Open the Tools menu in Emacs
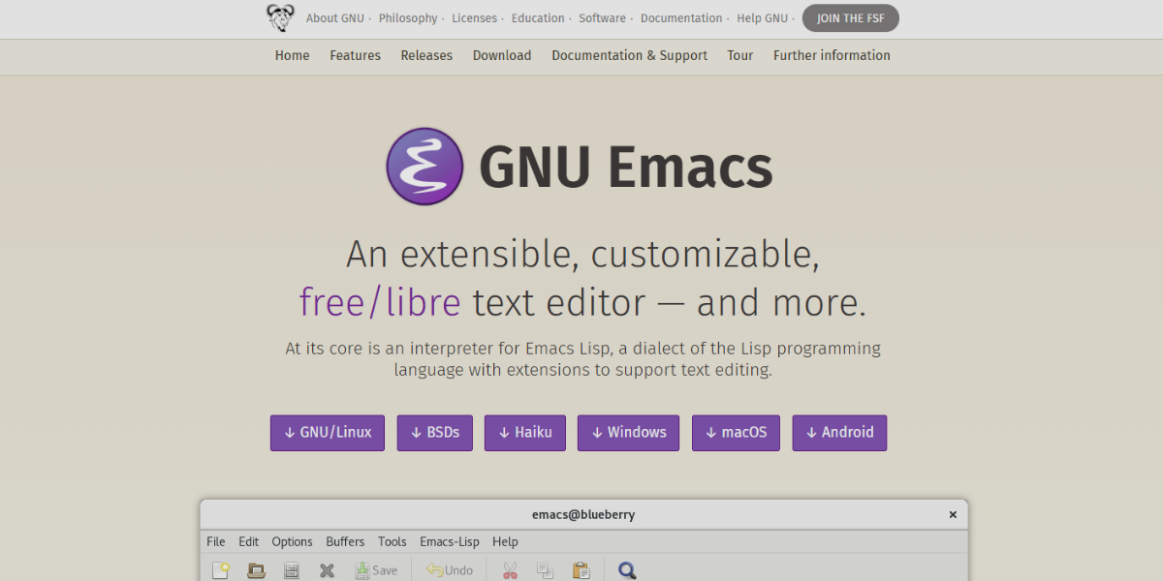 pos(393,541)
